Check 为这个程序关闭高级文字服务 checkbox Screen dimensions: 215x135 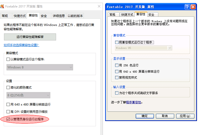point(117,93)
